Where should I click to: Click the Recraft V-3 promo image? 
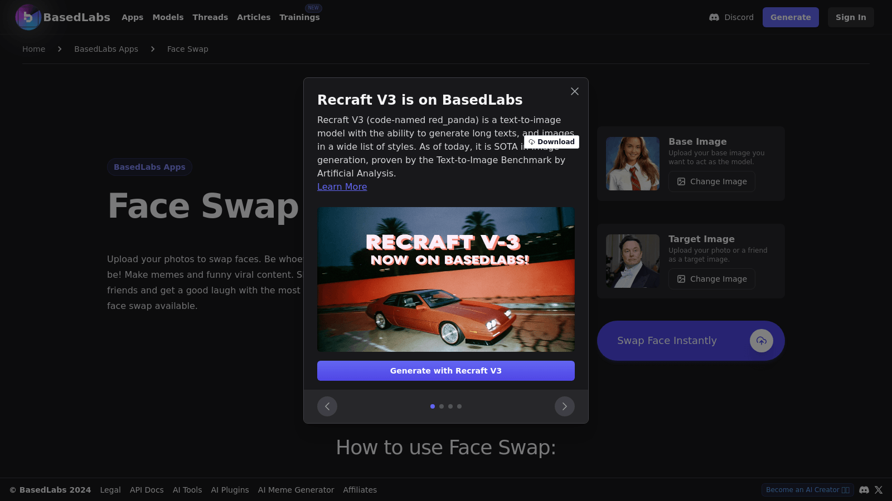click(x=446, y=279)
